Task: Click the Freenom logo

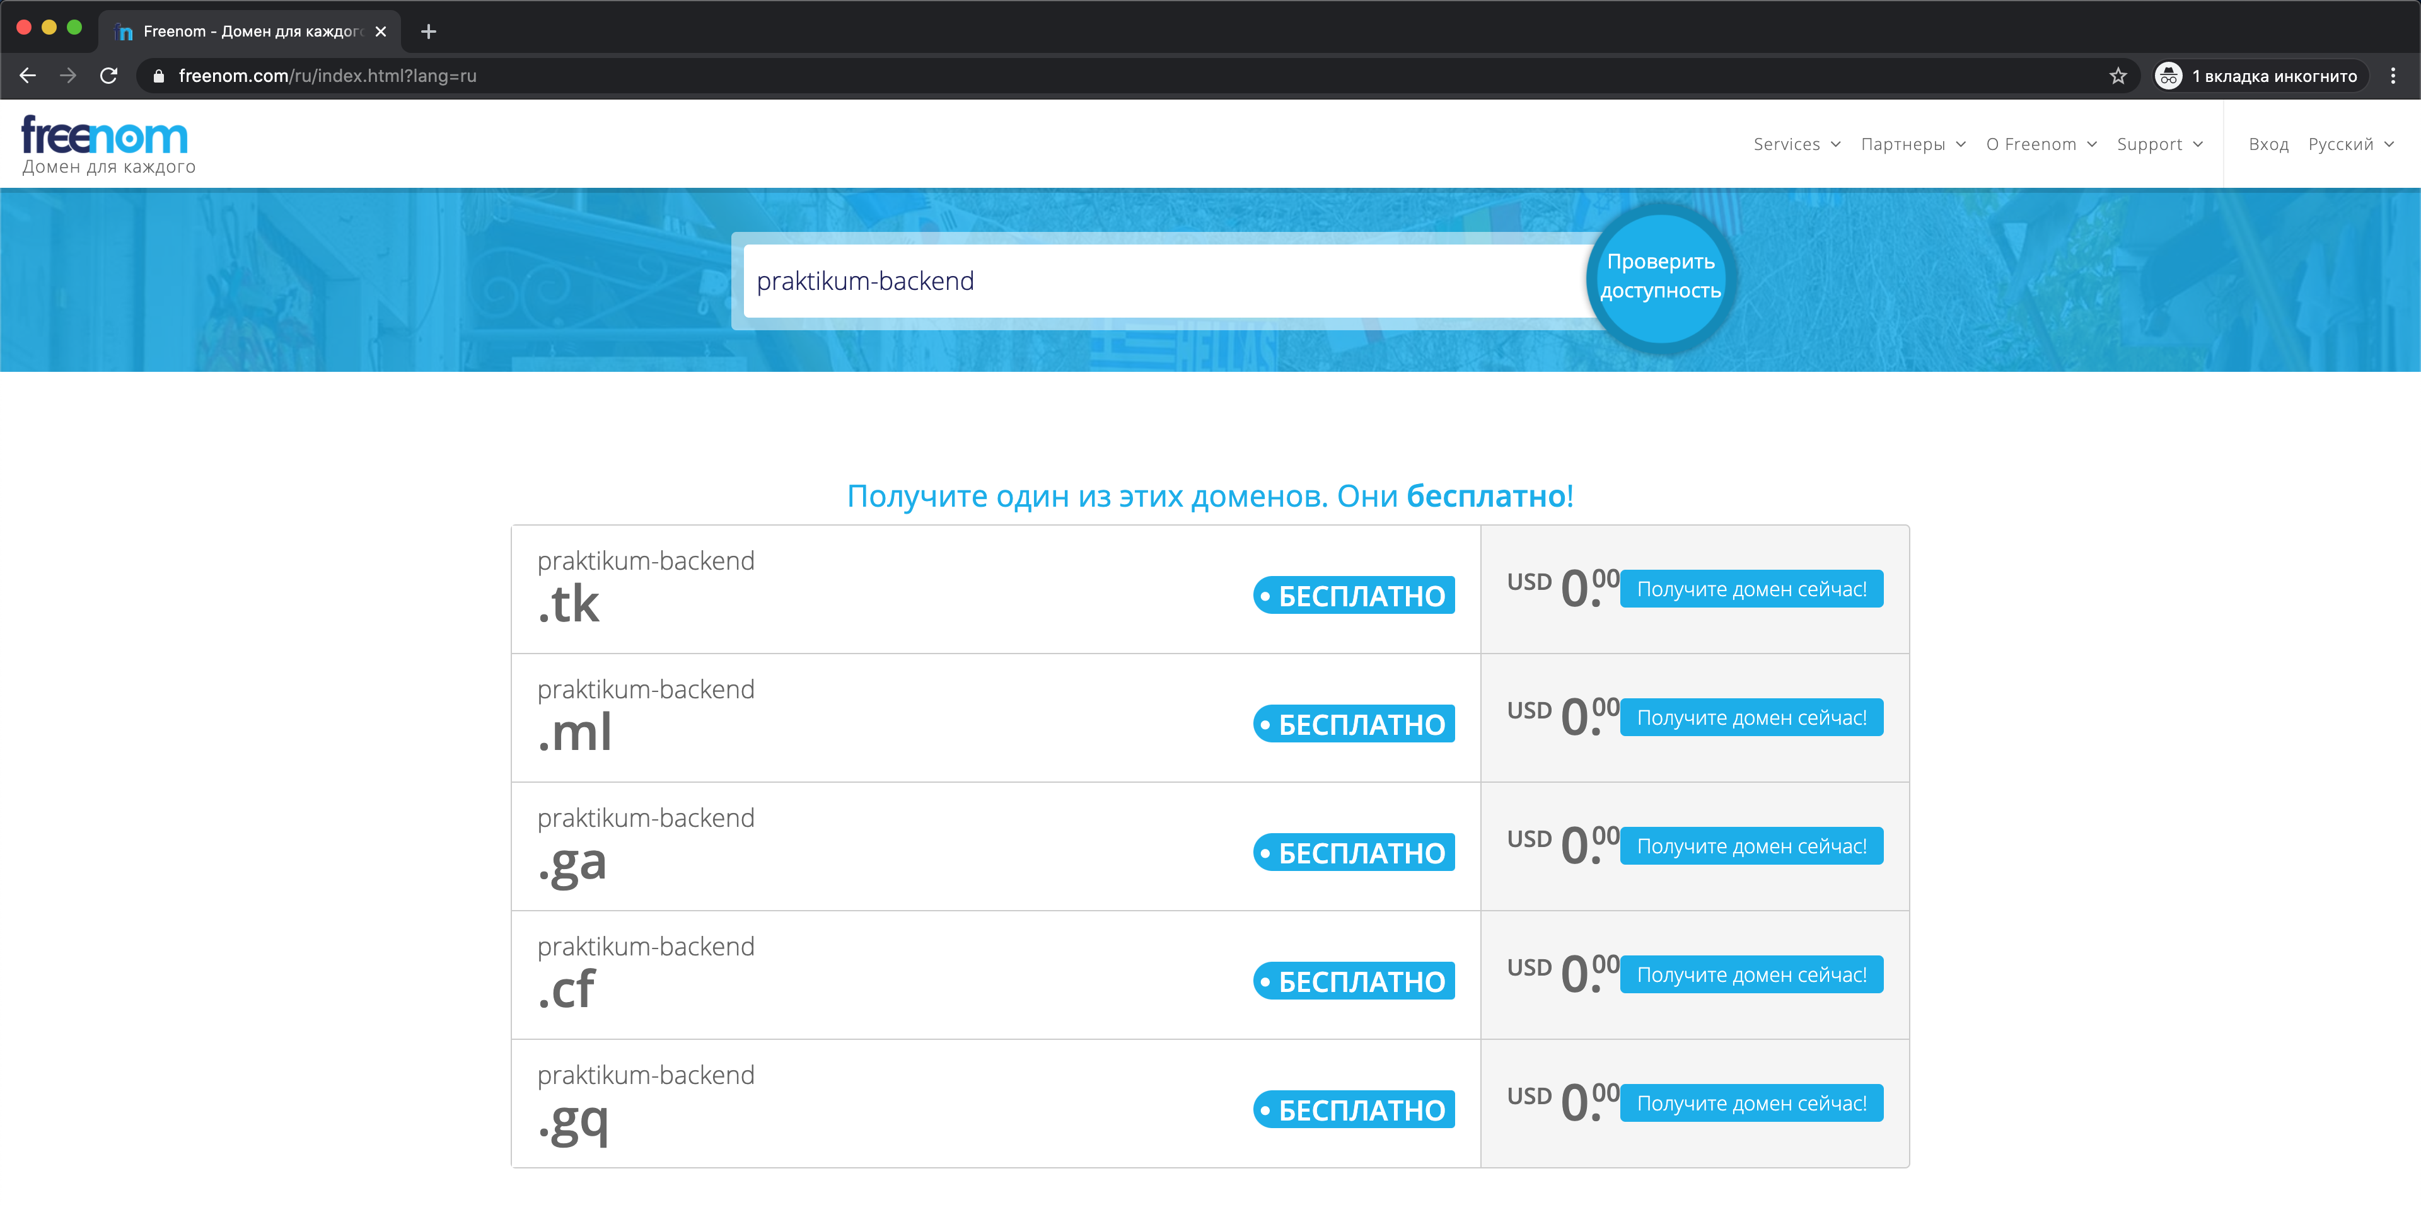Action: coord(104,135)
